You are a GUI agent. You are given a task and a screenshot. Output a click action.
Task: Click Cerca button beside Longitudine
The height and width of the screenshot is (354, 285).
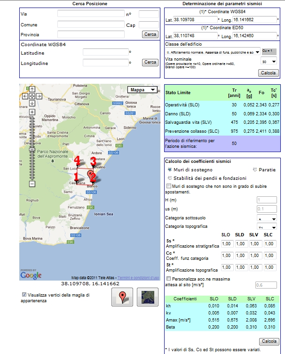[x=150, y=62]
